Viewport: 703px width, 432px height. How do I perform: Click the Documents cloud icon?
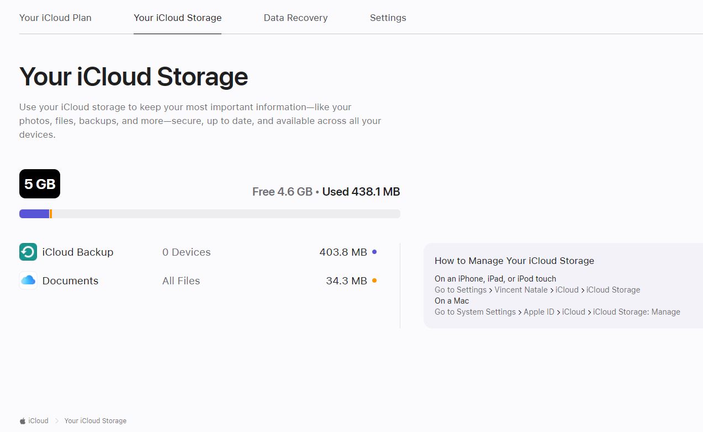28,280
